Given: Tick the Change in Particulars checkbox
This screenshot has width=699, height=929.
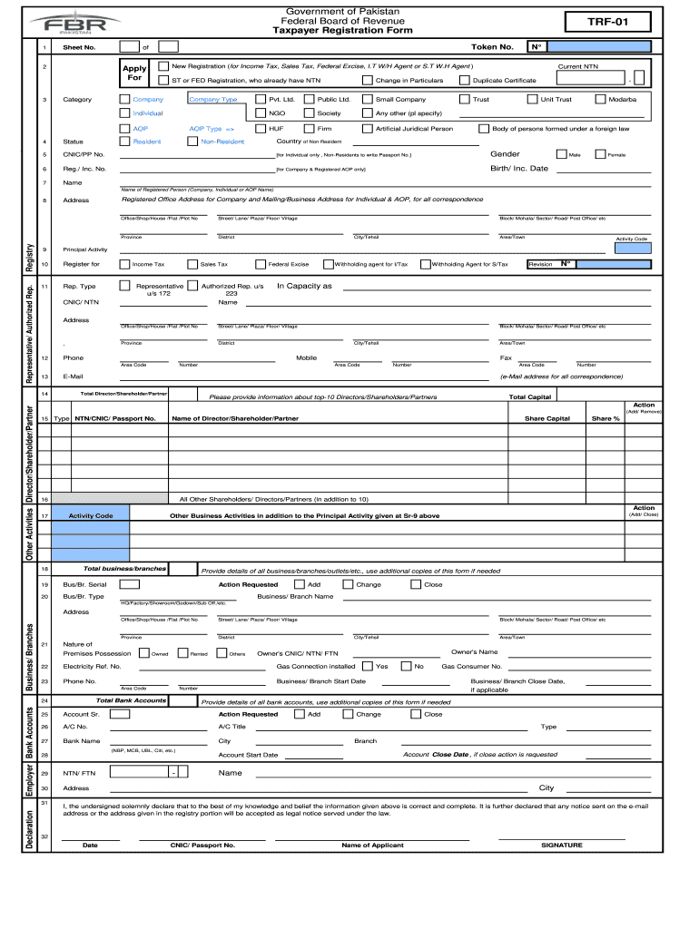Looking at the screenshot, I should (x=367, y=81).
